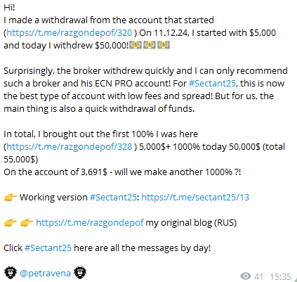Viewport: 297px width, 282px height.
Task: Click the 'Hi!' greeting text
Action: [x=9, y=8]
